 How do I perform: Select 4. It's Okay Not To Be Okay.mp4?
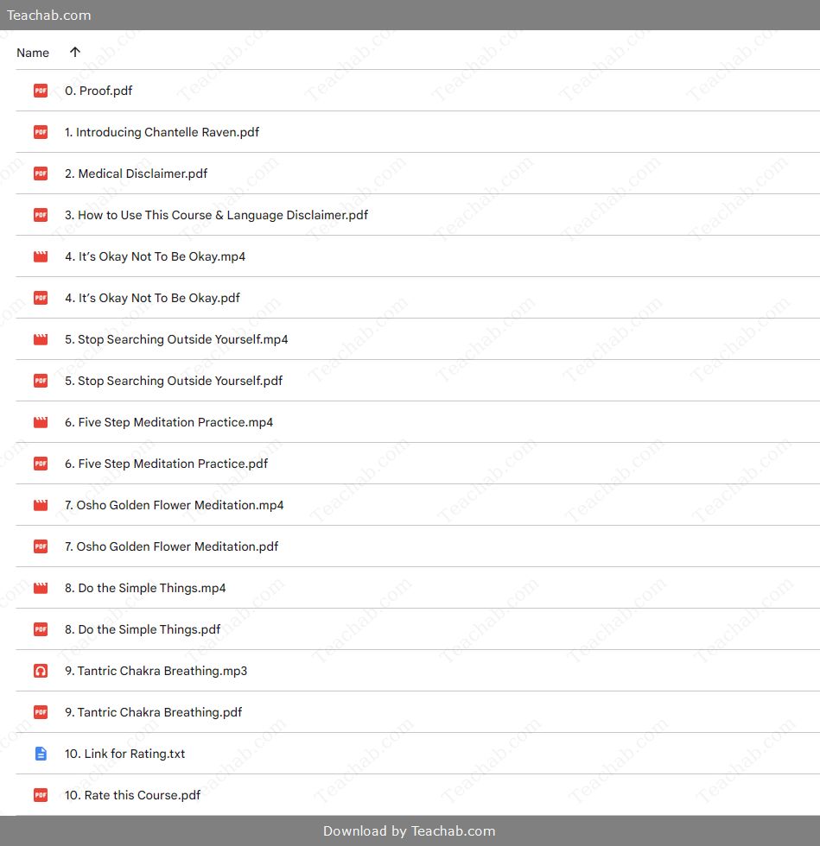[155, 256]
